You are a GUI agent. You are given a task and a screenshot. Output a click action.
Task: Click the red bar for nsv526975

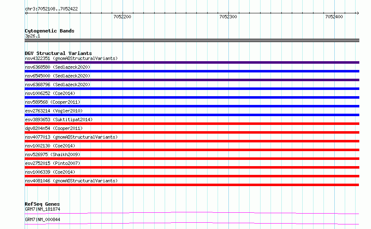(192, 159)
